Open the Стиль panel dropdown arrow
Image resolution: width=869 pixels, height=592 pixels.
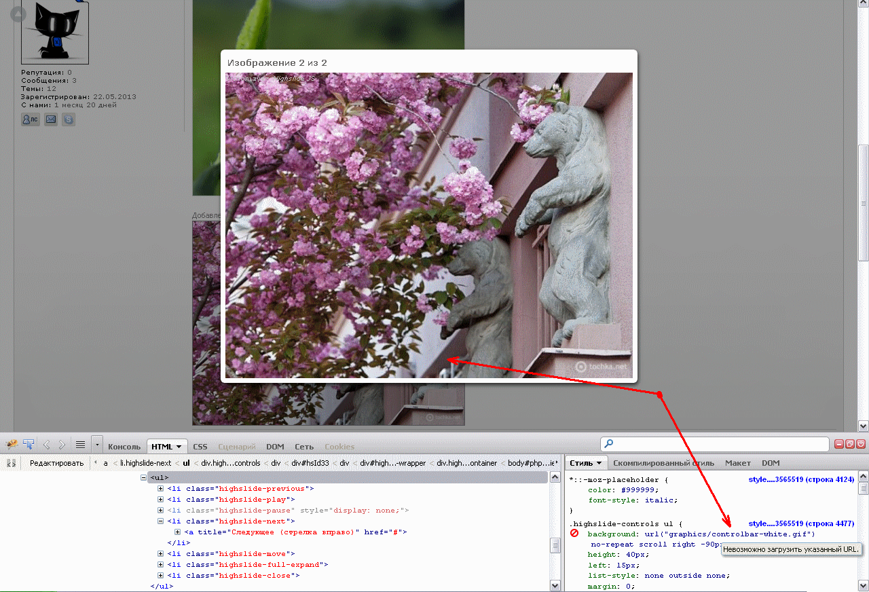599,463
